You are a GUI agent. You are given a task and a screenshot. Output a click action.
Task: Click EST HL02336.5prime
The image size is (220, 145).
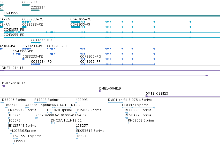coord(23,131)
